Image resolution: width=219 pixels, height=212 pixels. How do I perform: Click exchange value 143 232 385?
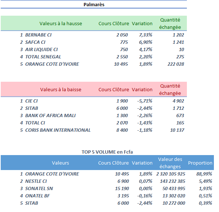point(173,181)
